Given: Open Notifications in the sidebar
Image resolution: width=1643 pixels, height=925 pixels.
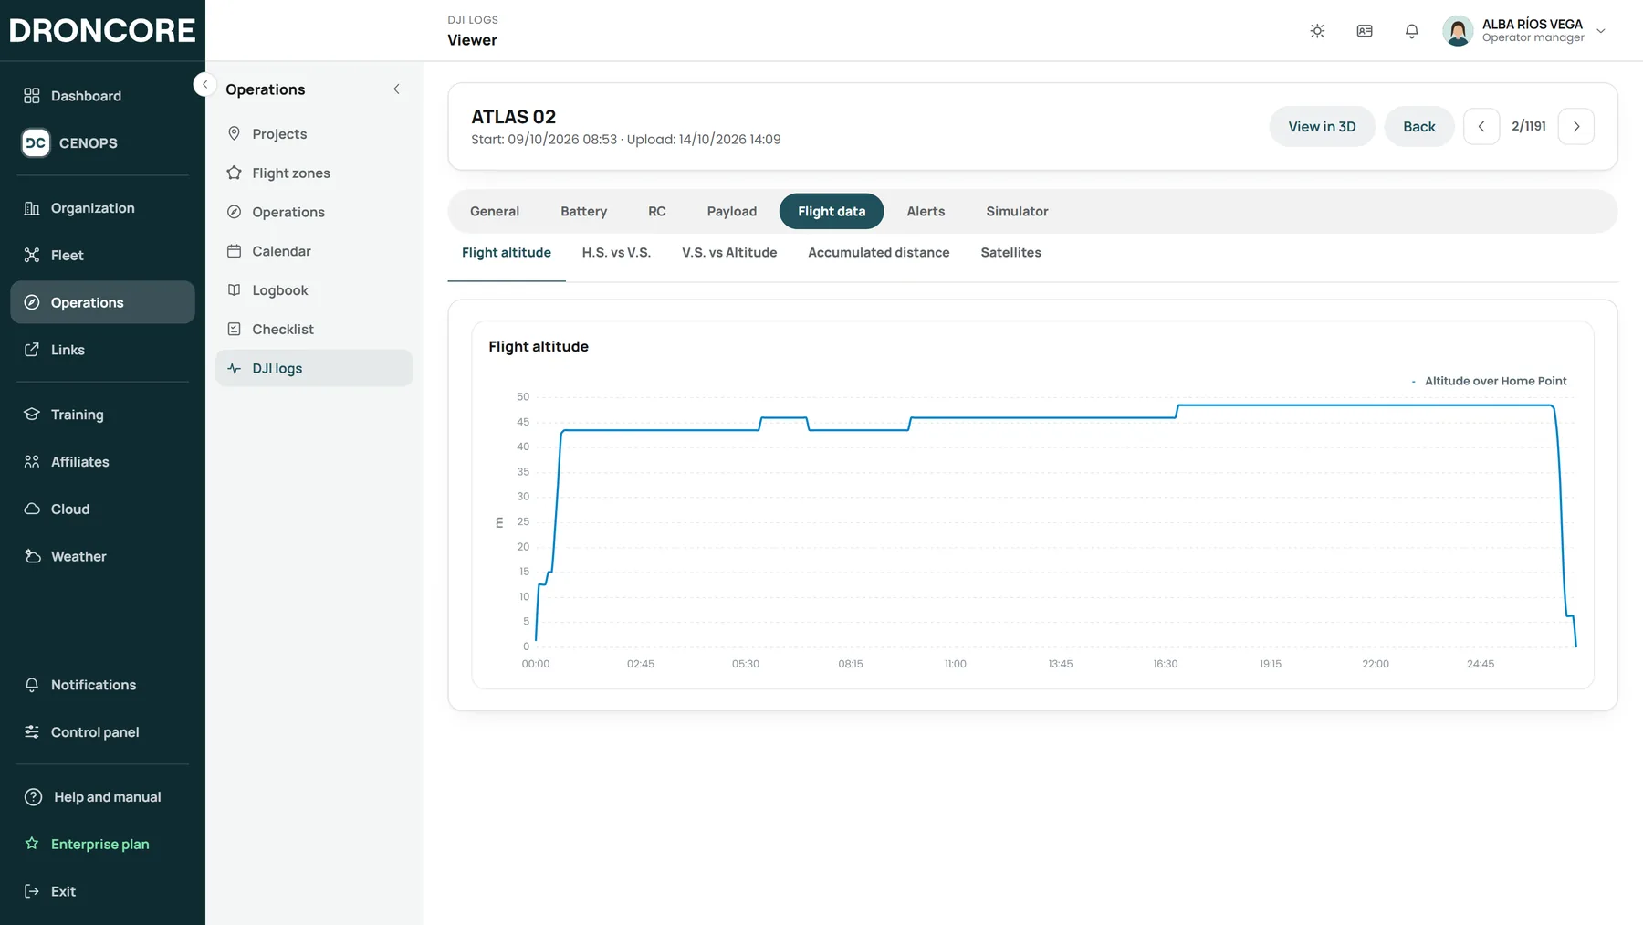Looking at the screenshot, I should pos(102,685).
